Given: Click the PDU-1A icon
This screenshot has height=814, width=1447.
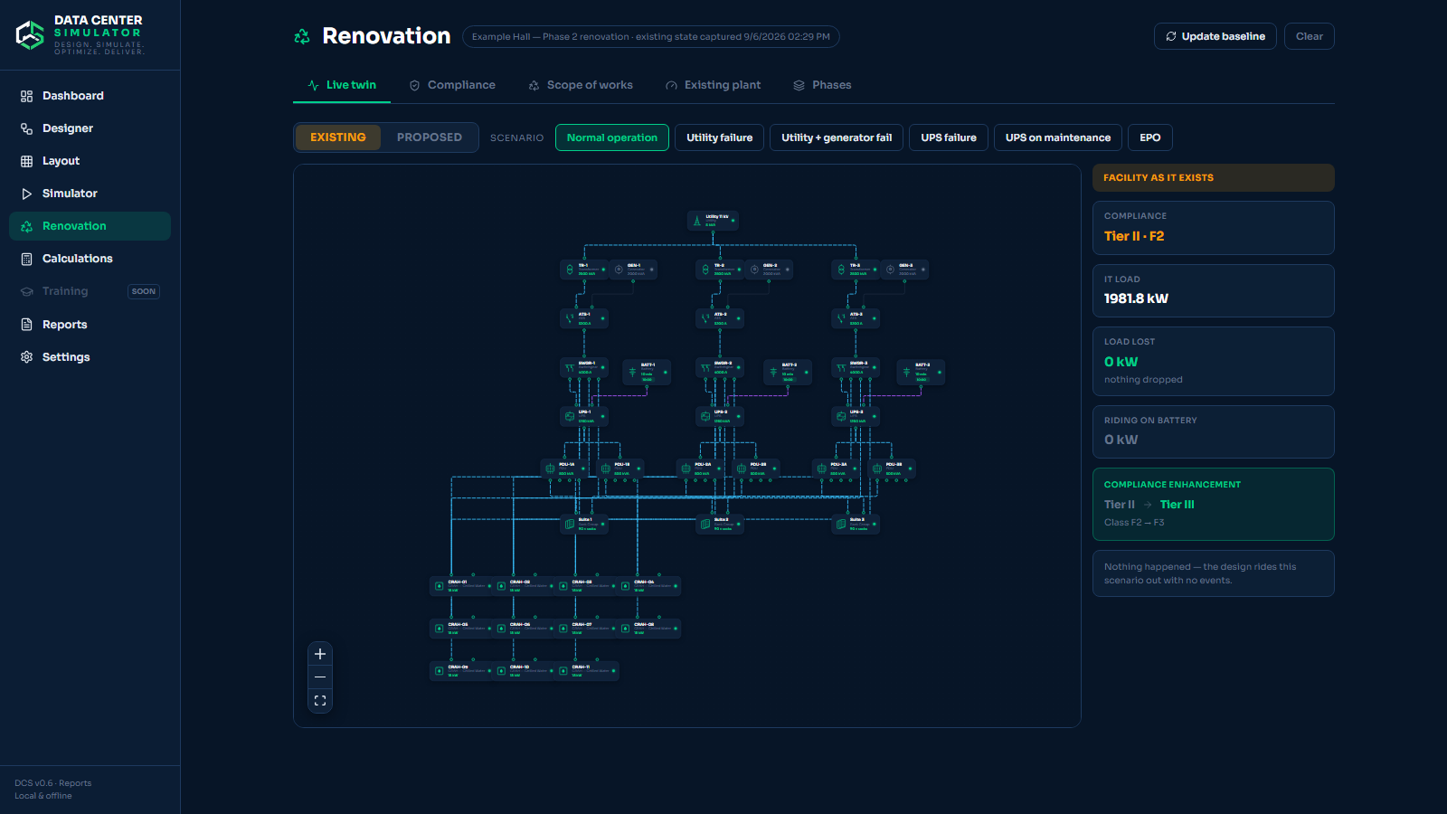Looking at the screenshot, I should click(550, 469).
